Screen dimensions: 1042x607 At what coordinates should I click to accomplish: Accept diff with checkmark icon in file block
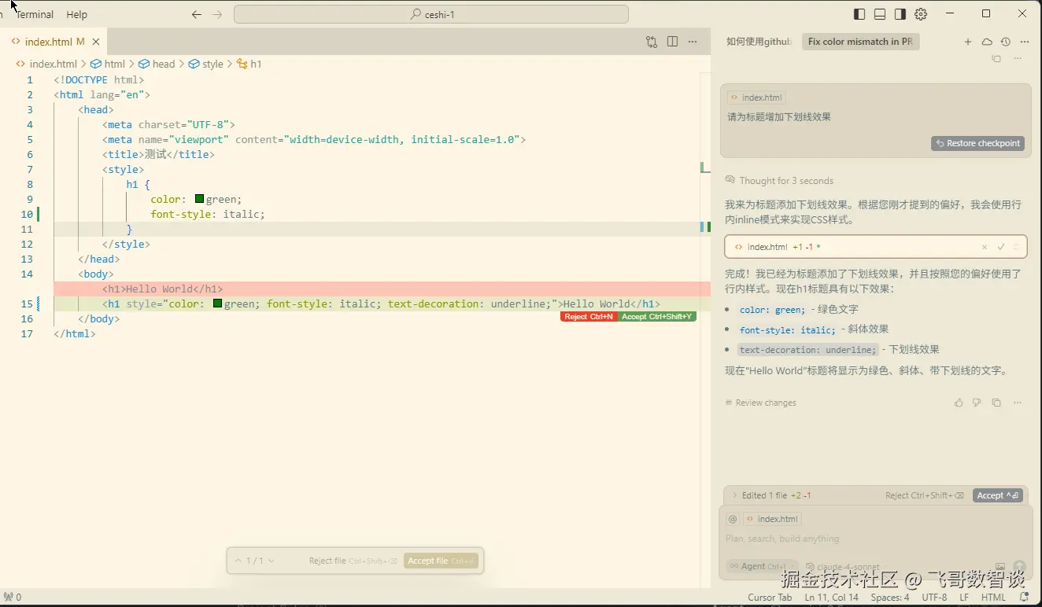(1001, 247)
